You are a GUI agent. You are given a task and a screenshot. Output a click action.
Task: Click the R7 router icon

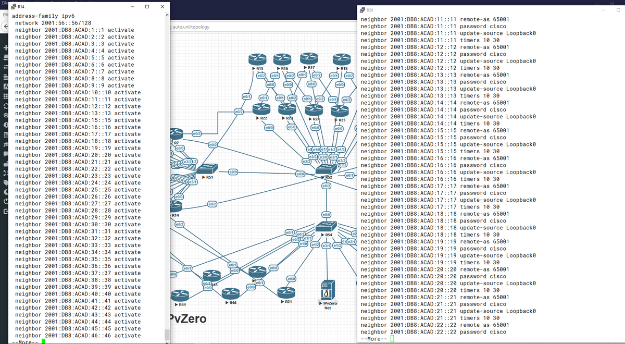pyautogui.click(x=177, y=135)
